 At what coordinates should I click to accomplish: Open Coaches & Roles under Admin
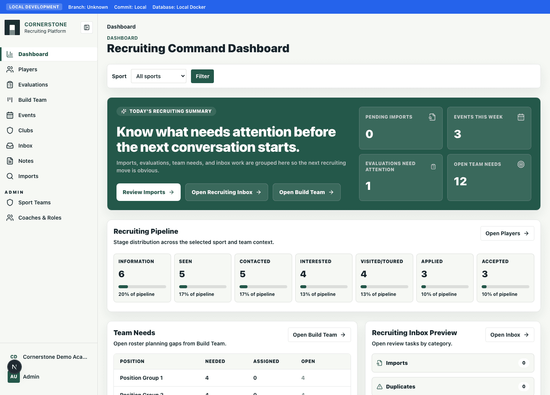pyautogui.click(x=49, y=218)
